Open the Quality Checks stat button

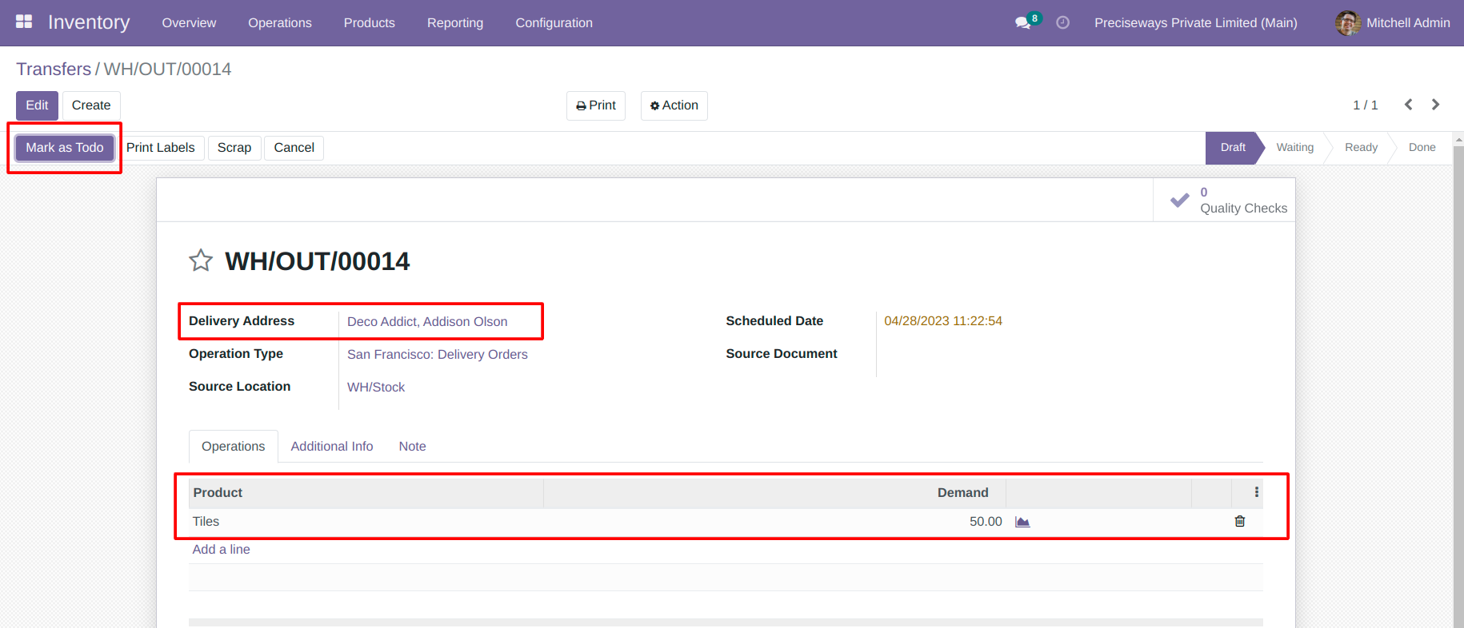coord(1224,200)
